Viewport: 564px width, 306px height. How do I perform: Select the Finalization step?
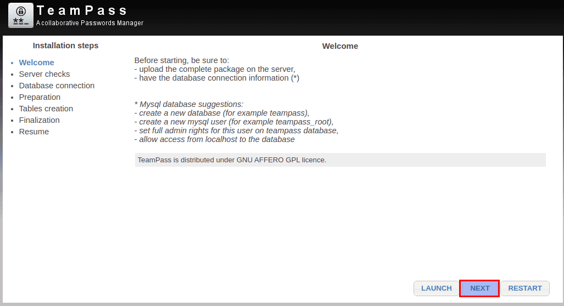pos(39,120)
